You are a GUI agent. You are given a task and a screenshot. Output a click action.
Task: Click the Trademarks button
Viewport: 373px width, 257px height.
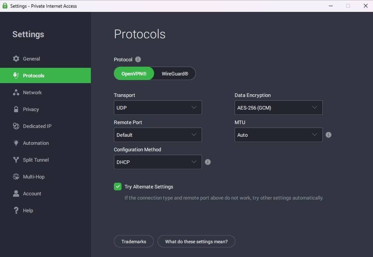(134, 242)
